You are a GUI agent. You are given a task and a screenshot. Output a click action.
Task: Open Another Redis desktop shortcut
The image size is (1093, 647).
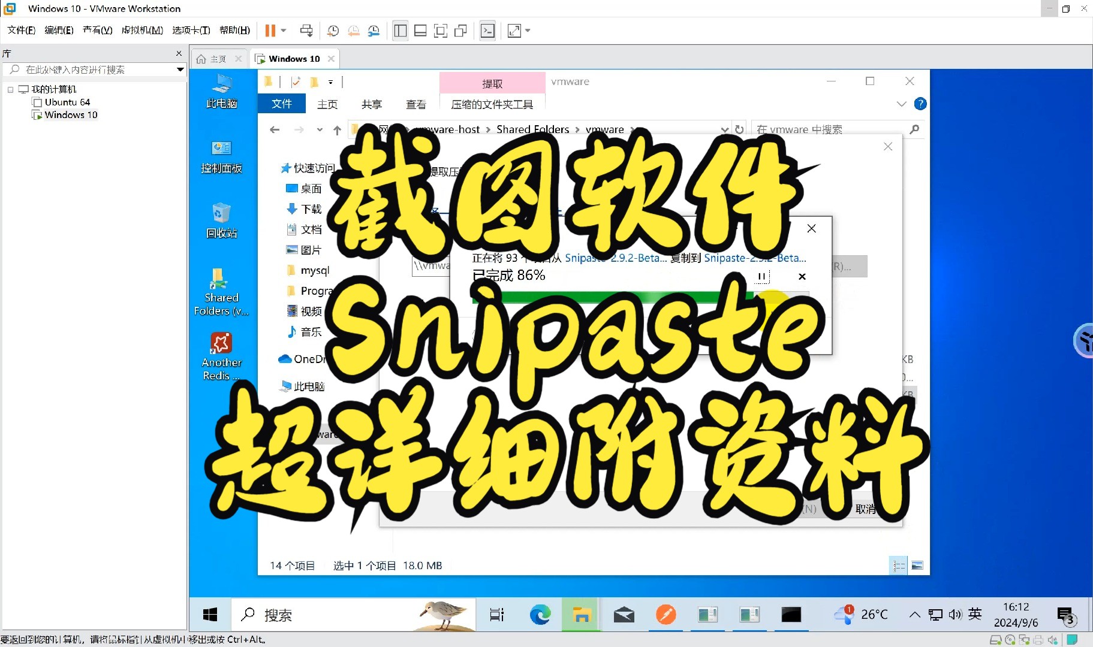pyautogui.click(x=221, y=357)
